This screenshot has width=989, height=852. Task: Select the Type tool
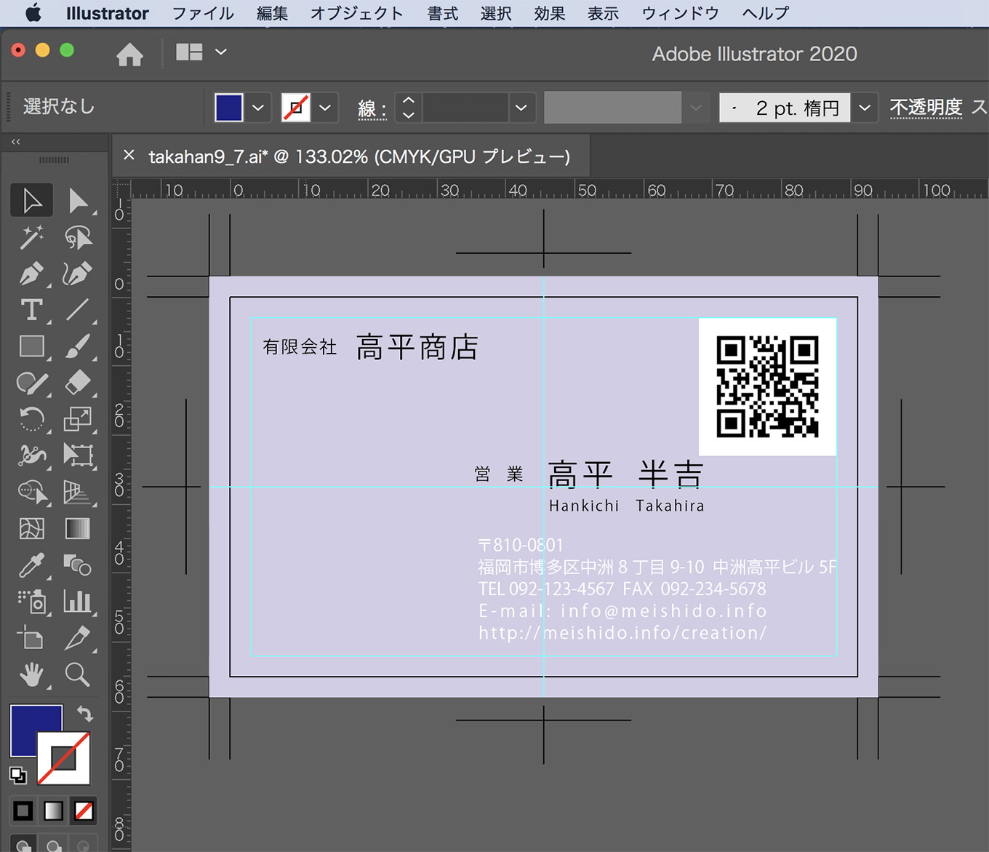[x=31, y=310]
